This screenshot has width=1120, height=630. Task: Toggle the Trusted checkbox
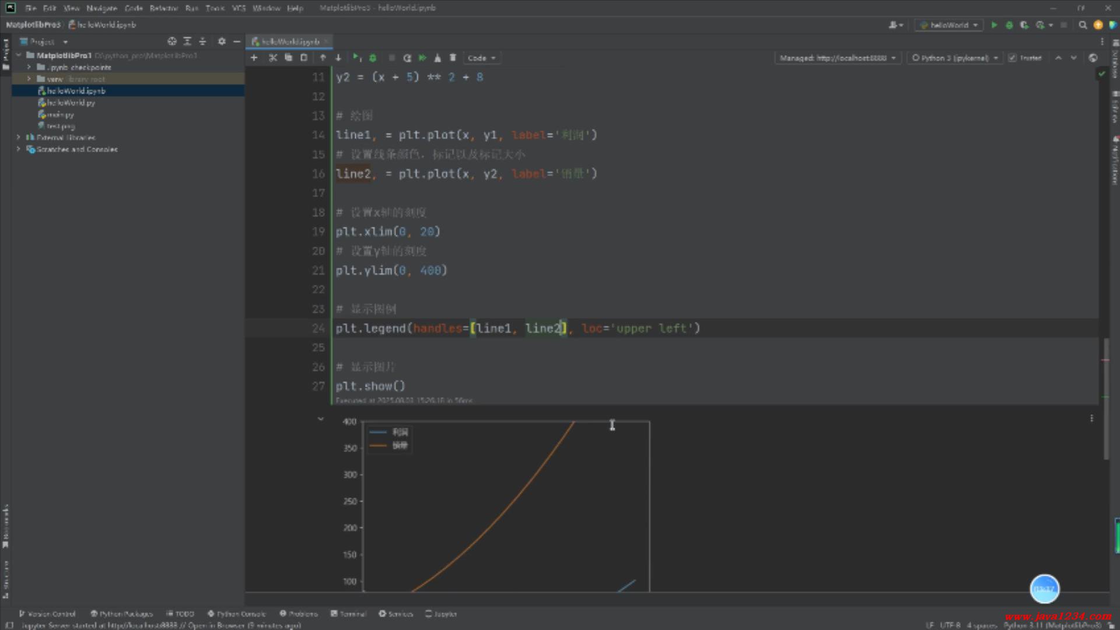(x=1012, y=58)
